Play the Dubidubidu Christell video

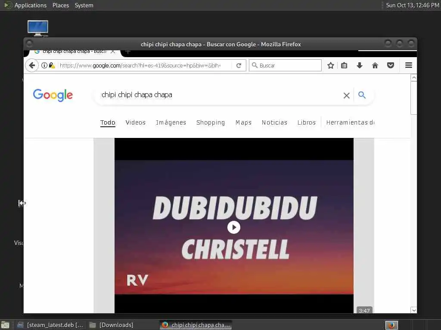tap(234, 227)
